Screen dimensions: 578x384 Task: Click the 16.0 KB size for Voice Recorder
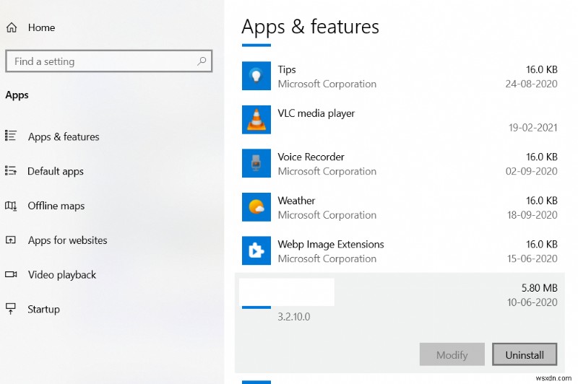541,157
